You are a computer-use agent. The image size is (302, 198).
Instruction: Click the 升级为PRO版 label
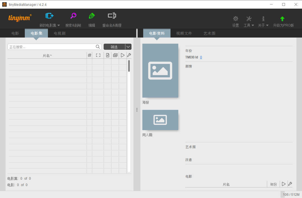[283, 25]
